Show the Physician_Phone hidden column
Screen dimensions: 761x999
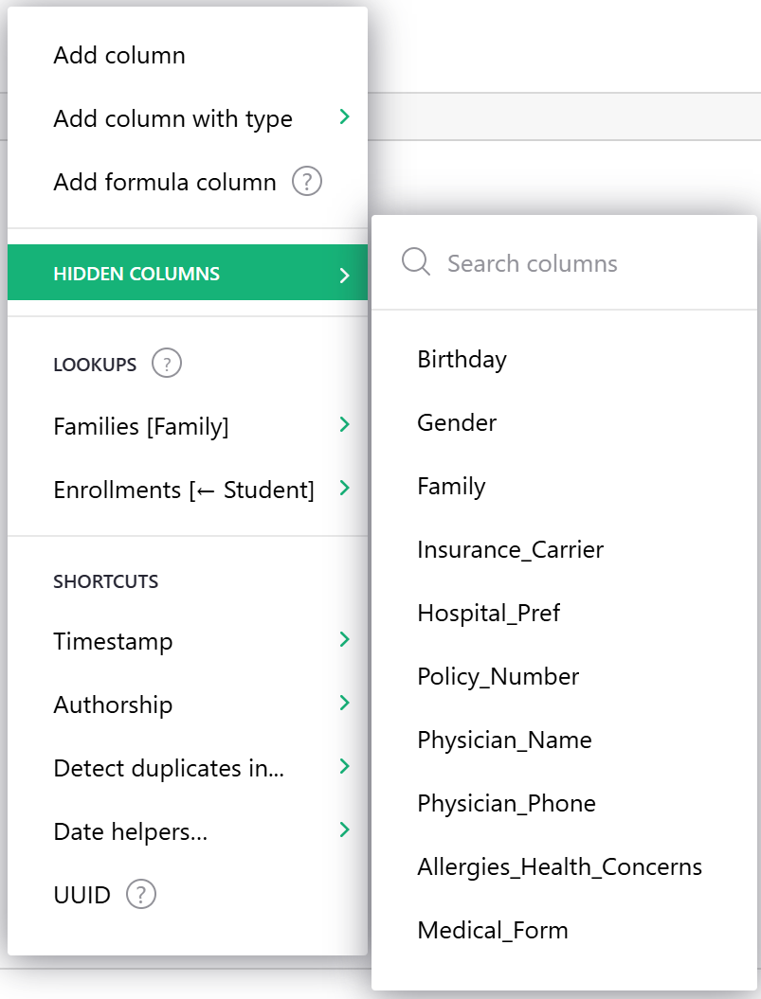coord(506,804)
